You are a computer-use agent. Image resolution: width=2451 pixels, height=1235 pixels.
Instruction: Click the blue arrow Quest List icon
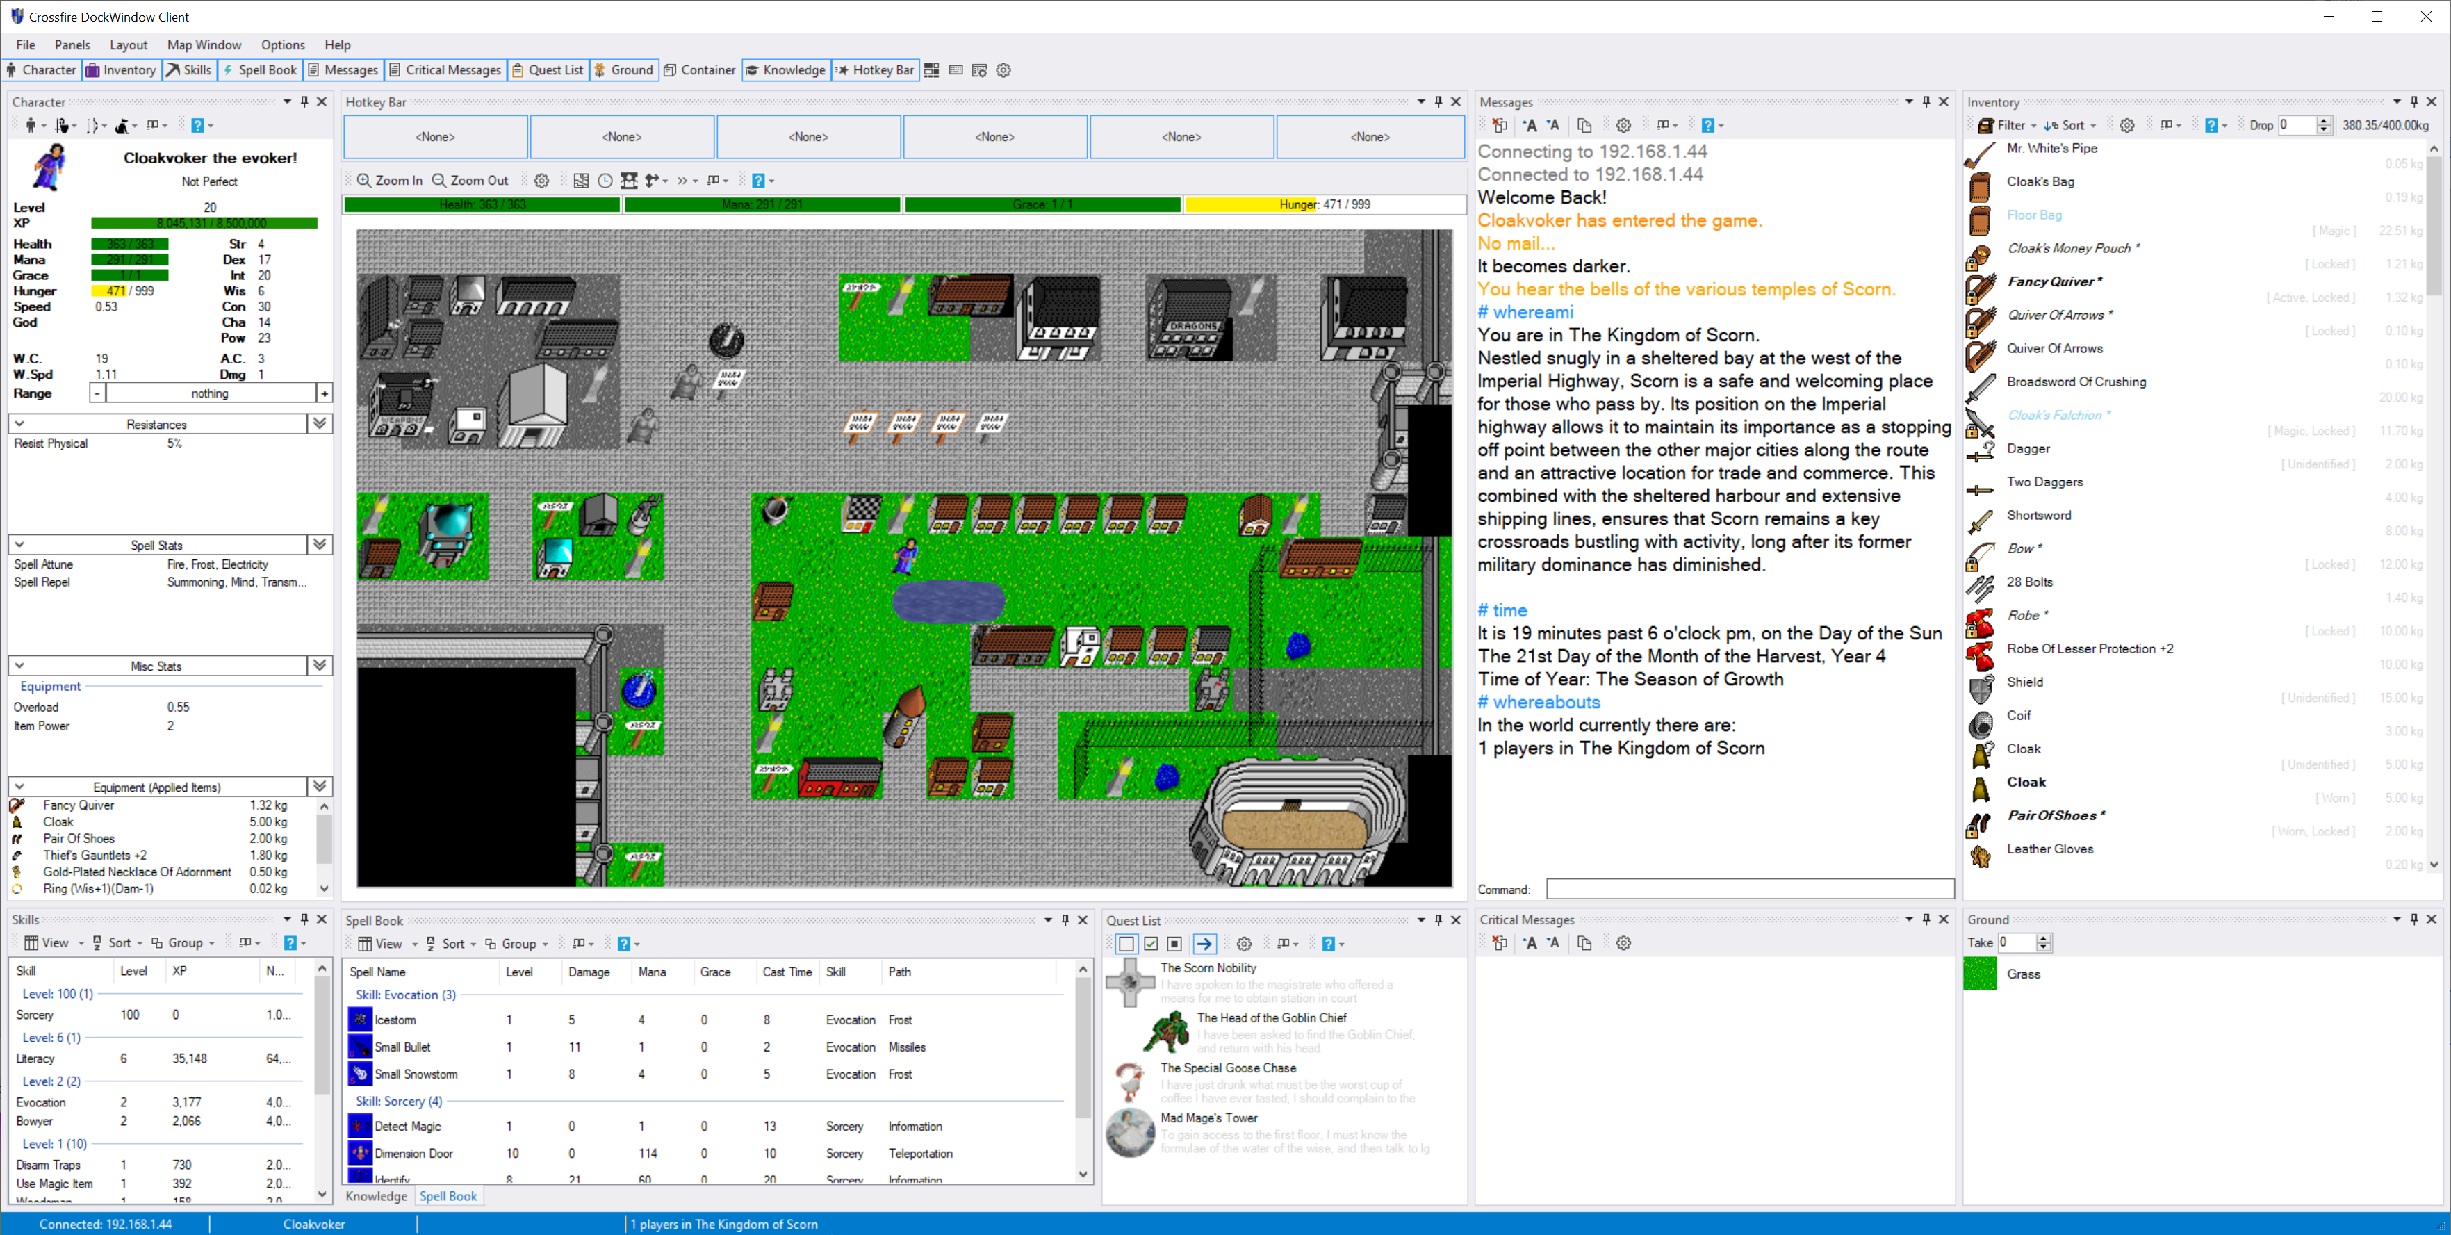click(x=1204, y=943)
